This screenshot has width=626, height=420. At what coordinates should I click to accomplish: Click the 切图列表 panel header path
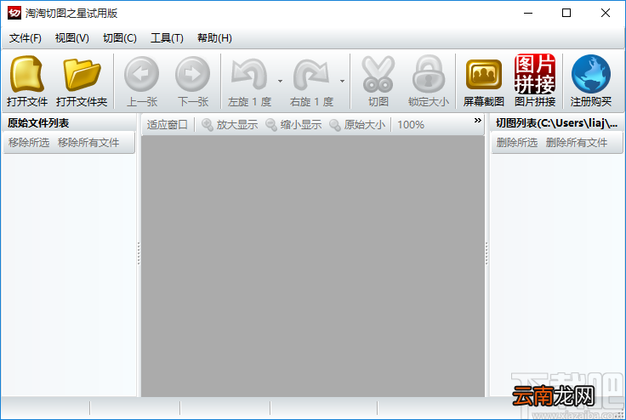(556, 123)
